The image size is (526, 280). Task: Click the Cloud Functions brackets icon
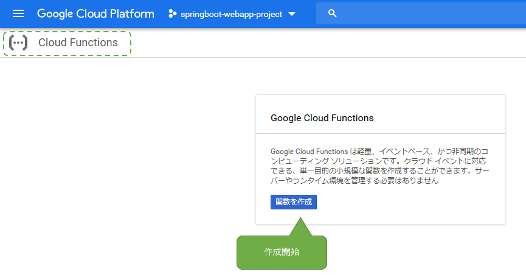pos(18,43)
